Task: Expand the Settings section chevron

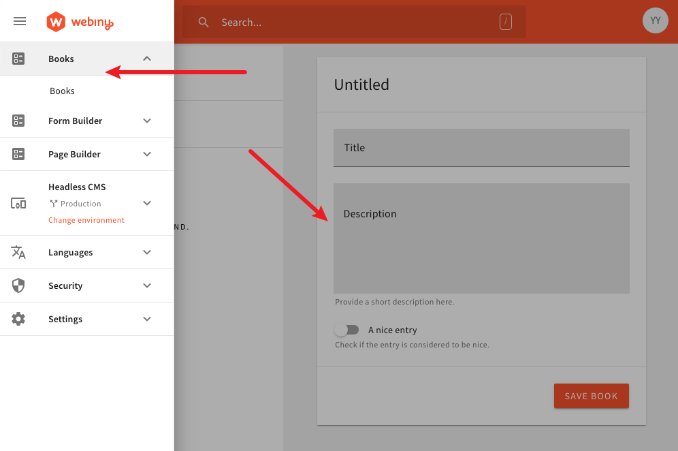Action: [x=147, y=319]
